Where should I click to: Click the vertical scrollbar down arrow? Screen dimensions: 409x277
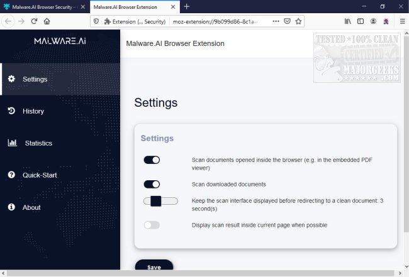pos(406,266)
